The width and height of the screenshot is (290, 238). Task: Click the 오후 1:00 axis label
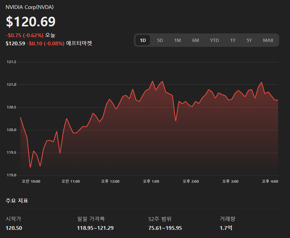pyautogui.click(x=151, y=182)
